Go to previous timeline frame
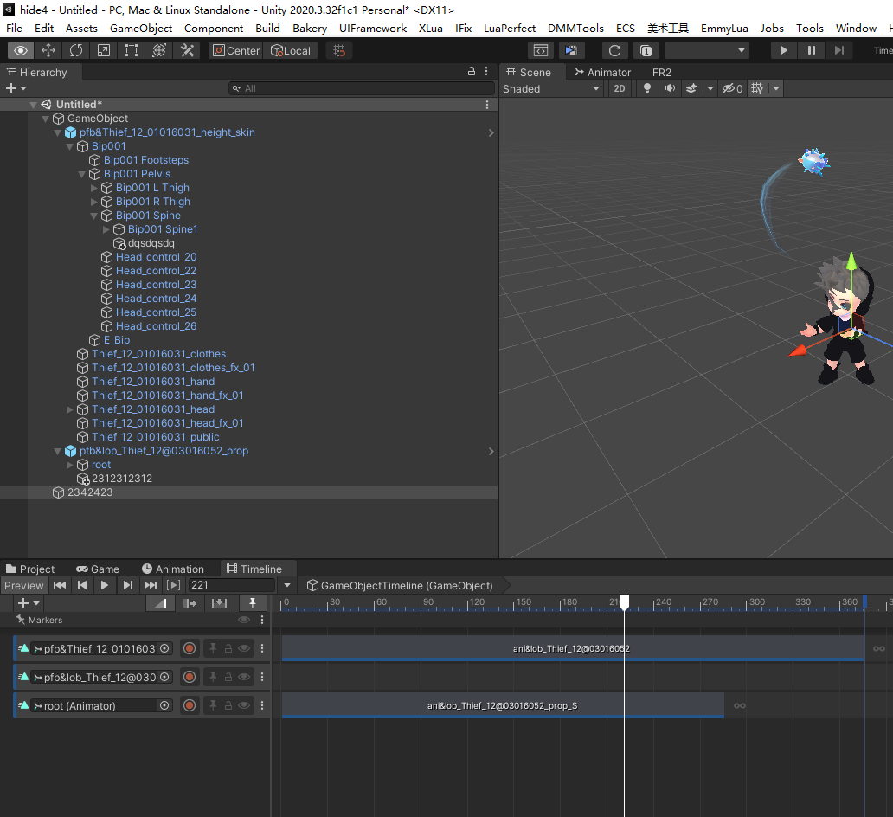The height and width of the screenshot is (817, 893). coord(82,585)
